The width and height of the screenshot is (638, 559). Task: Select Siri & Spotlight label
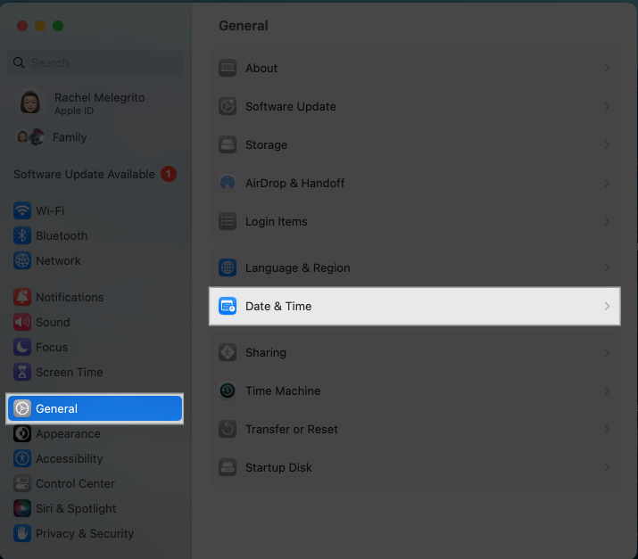(76, 508)
